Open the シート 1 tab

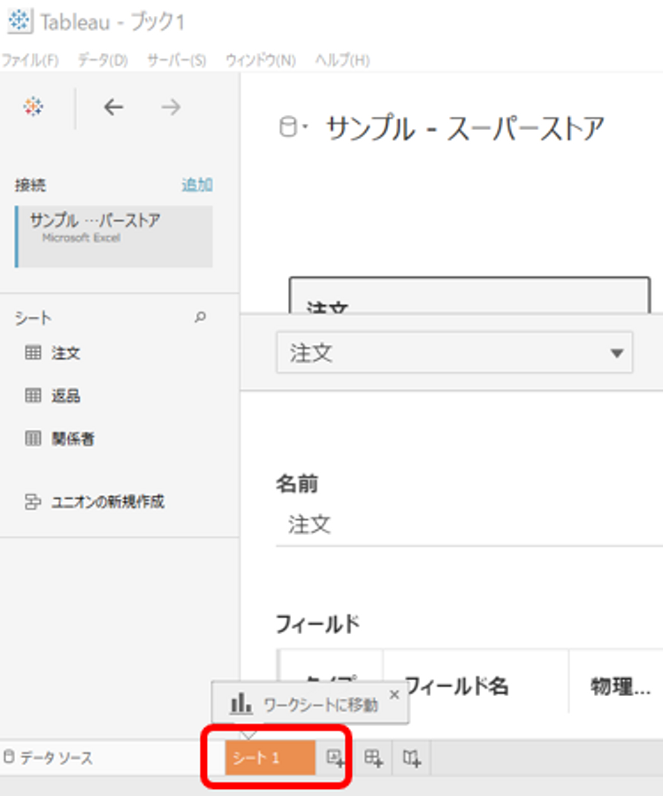tap(270, 758)
